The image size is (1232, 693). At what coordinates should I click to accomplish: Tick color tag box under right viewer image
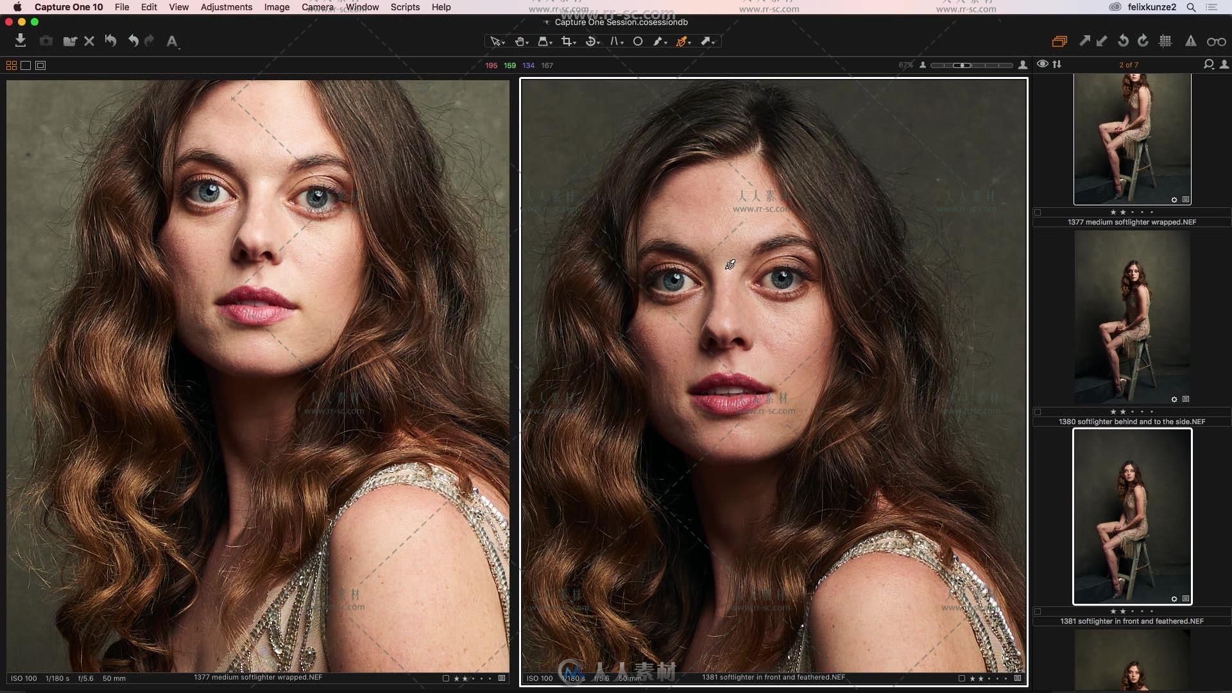click(x=962, y=678)
